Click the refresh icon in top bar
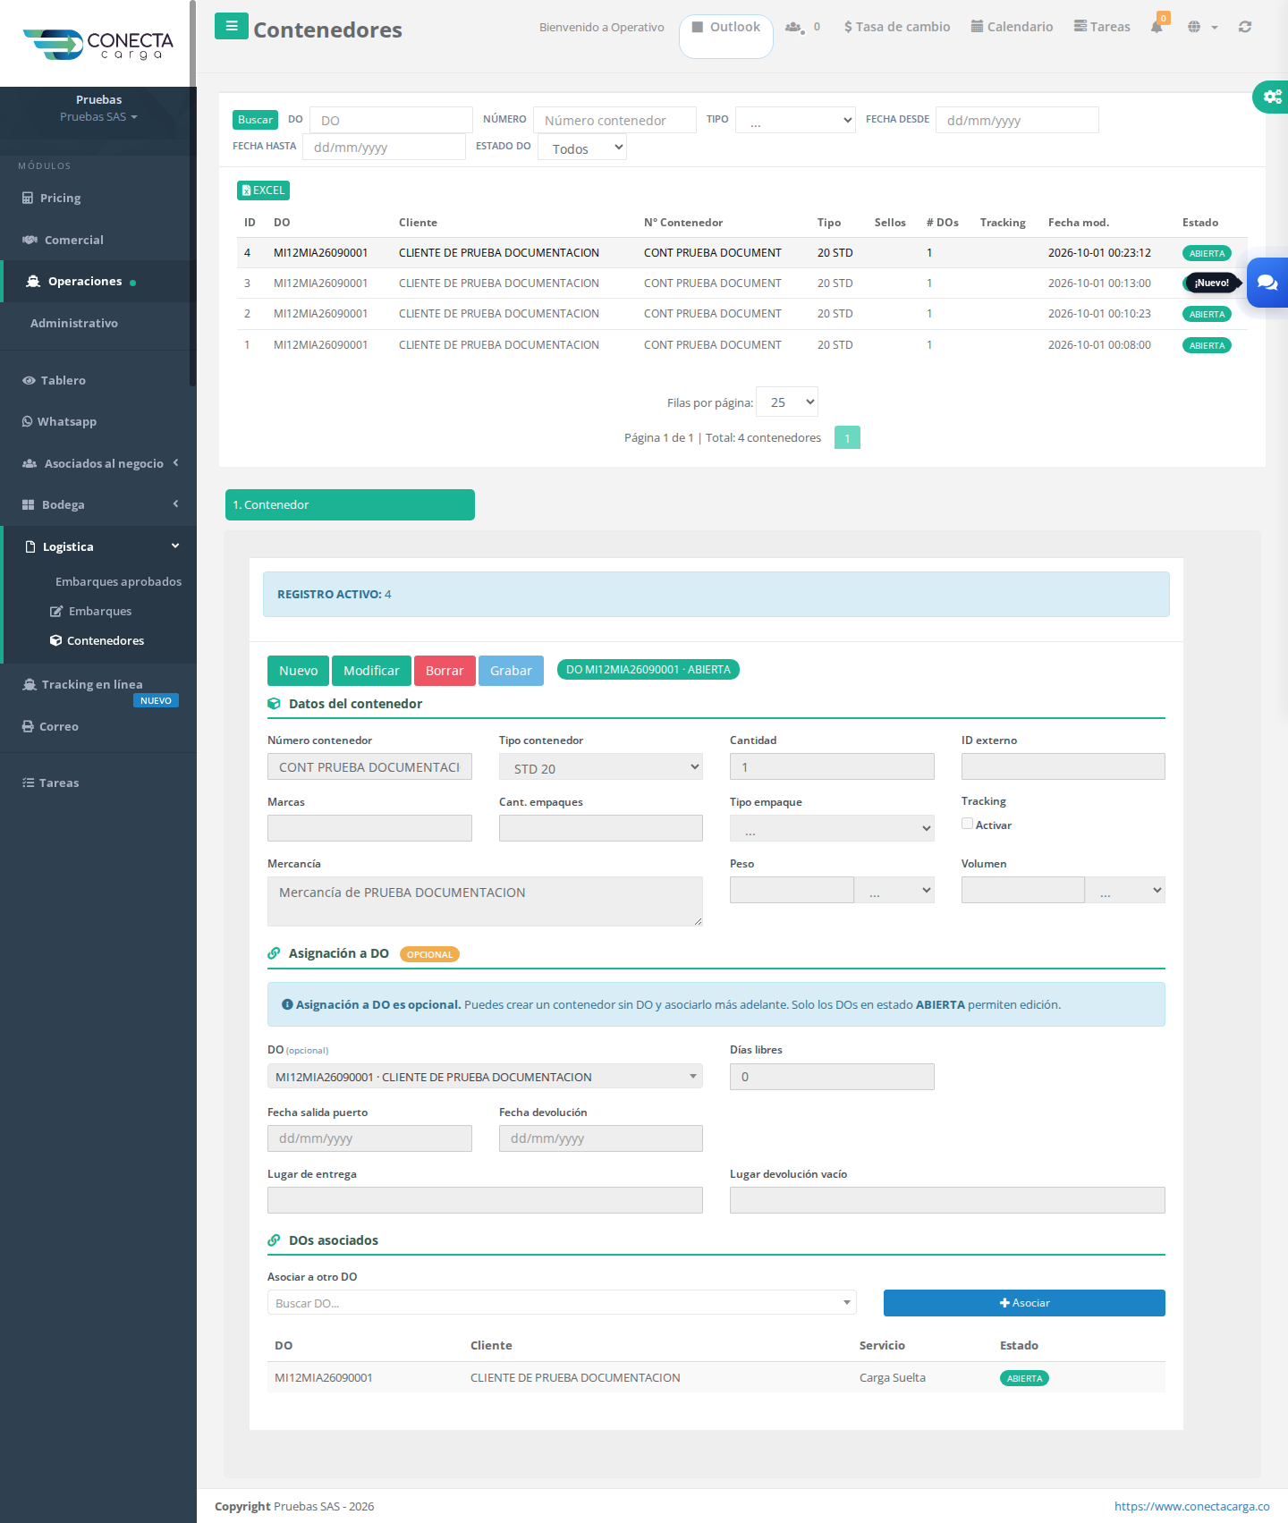The height and width of the screenshot is (1523, 1288). (x=1245, y=27)
